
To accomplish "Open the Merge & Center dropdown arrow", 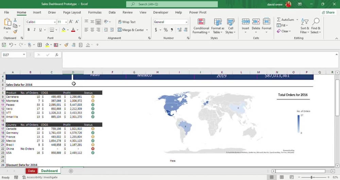I will [147, 30].
